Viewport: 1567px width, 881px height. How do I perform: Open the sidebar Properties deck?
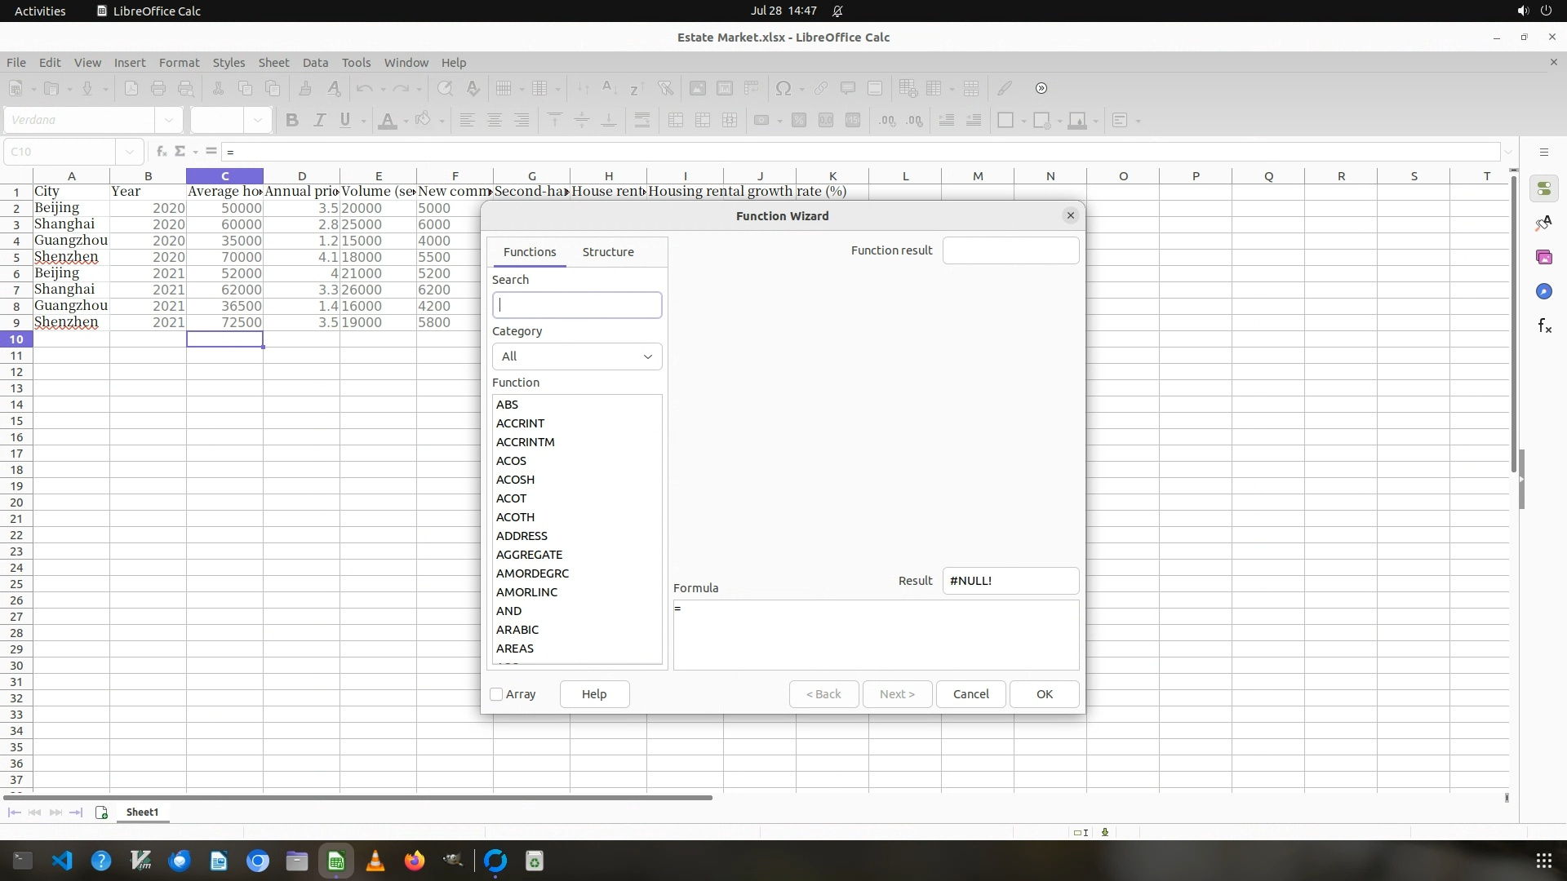pyautogui.click(x=1543, y=189)
